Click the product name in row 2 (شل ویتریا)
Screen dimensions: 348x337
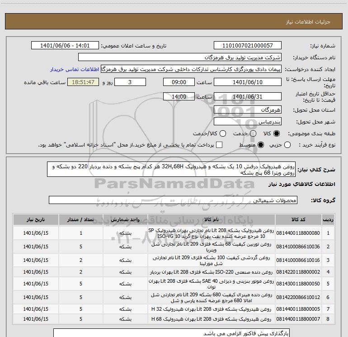212,247
